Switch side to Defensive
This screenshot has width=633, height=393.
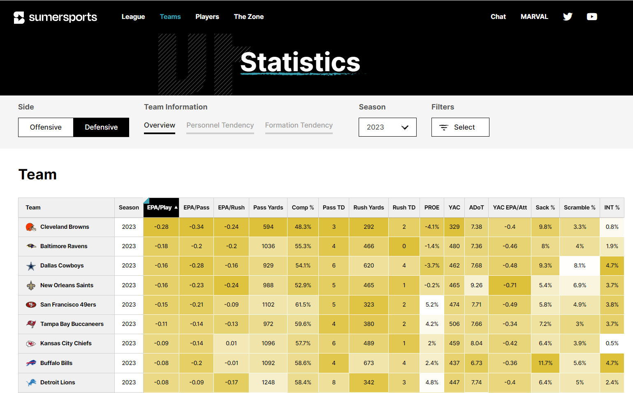click(101, 127)
